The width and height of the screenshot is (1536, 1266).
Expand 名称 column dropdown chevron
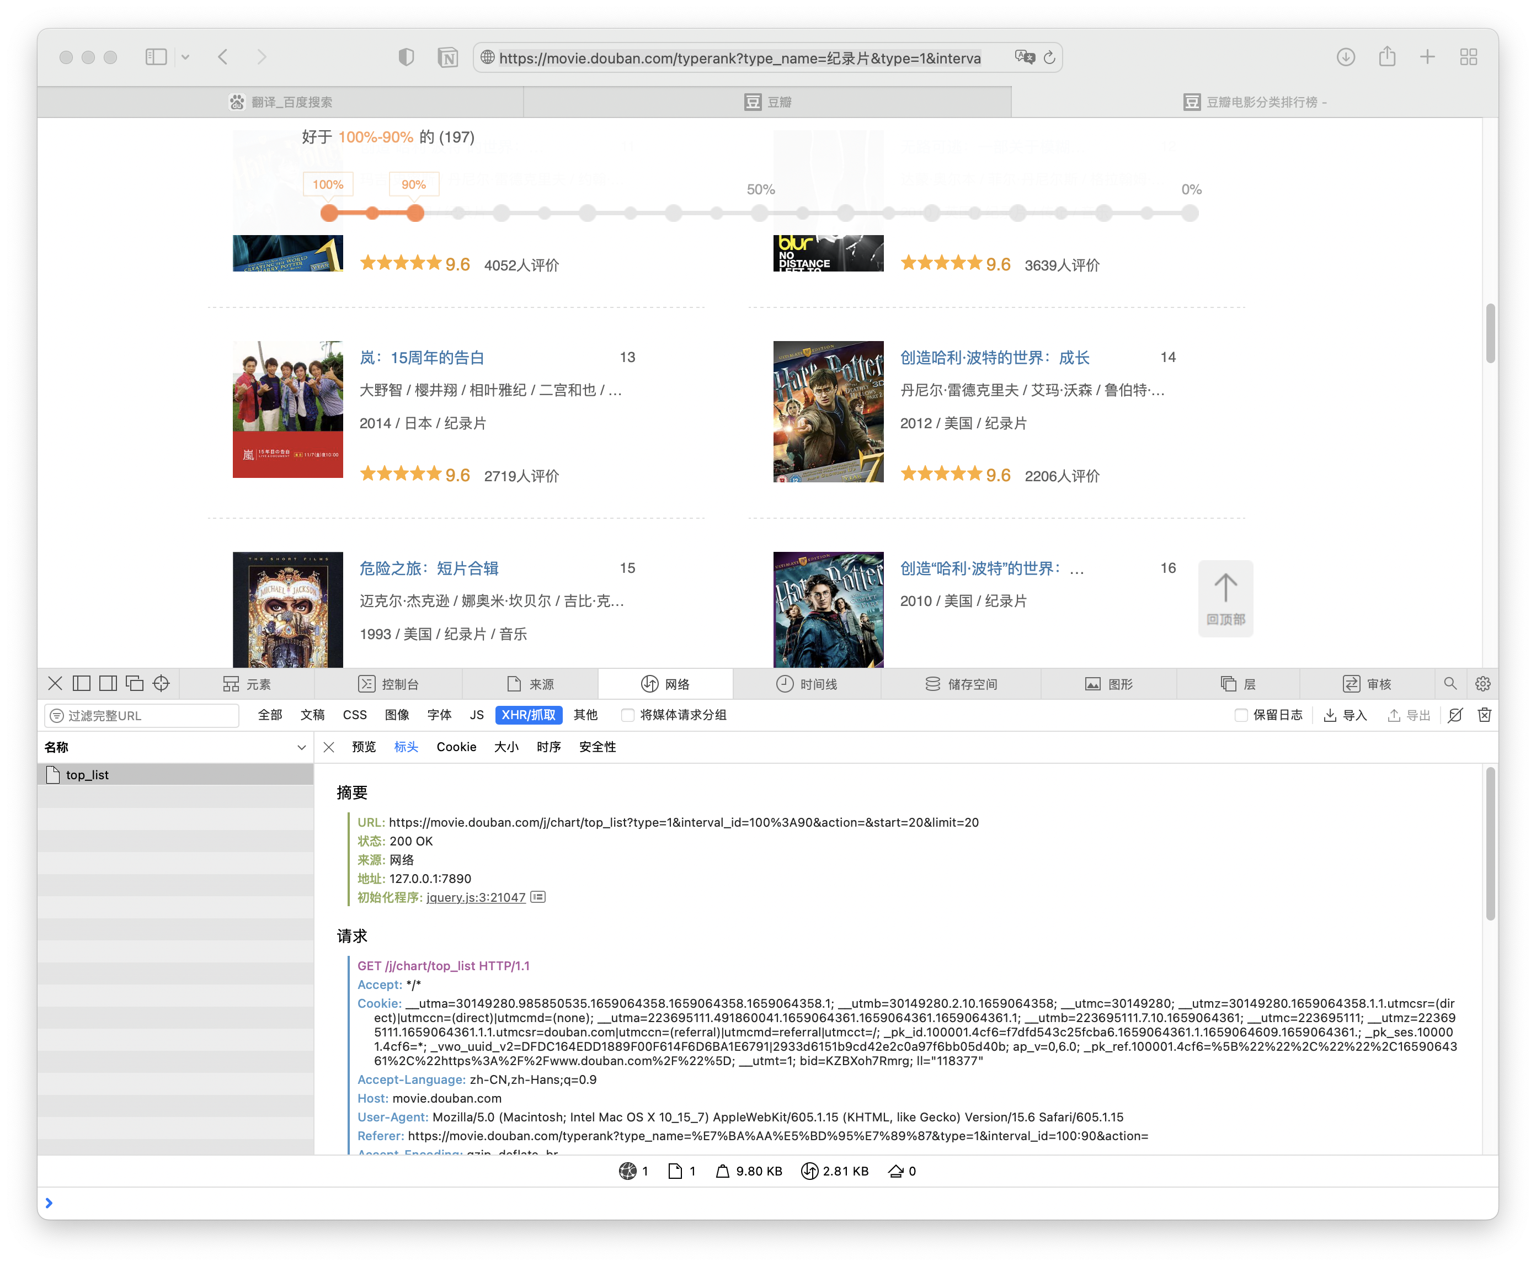pos(301,747)
